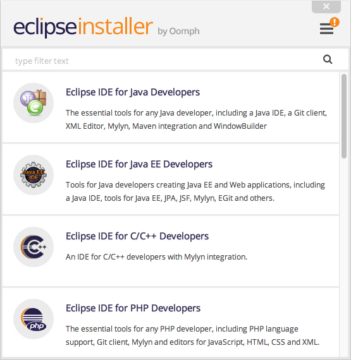351x360 pixels.
Task: Click the Java Developers description text
Action: pos(196,119)
